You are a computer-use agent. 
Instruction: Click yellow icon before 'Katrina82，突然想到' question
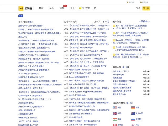click(x=114, y=40)
